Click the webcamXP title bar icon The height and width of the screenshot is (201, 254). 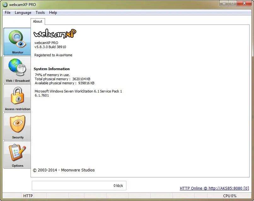5,4
